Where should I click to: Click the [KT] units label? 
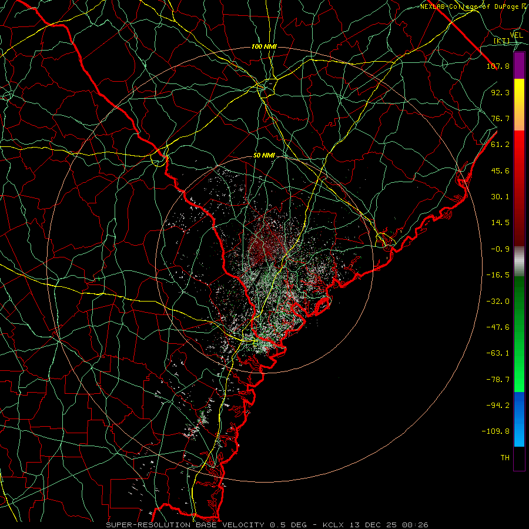click(x=502, y=41)
